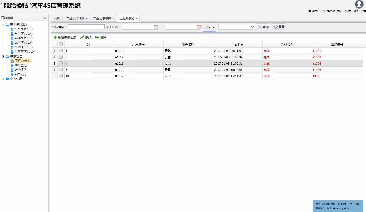Open 车型信息维护 in the tree

click(24, 34)
